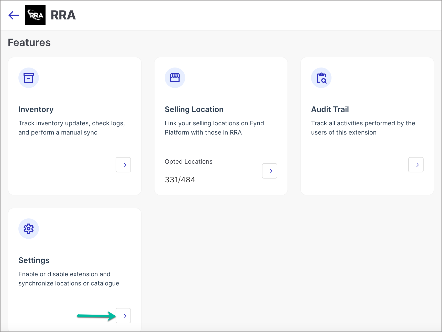Open Inventory with its arrow button

click(123, 165)
